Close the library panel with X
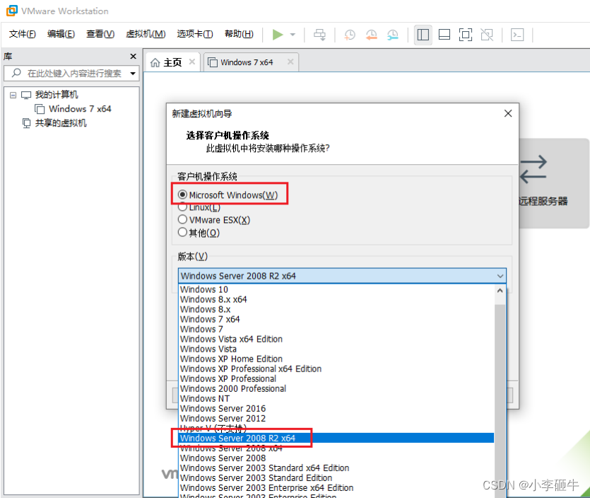This screenshot has height=498, width=590. [133, 56]
